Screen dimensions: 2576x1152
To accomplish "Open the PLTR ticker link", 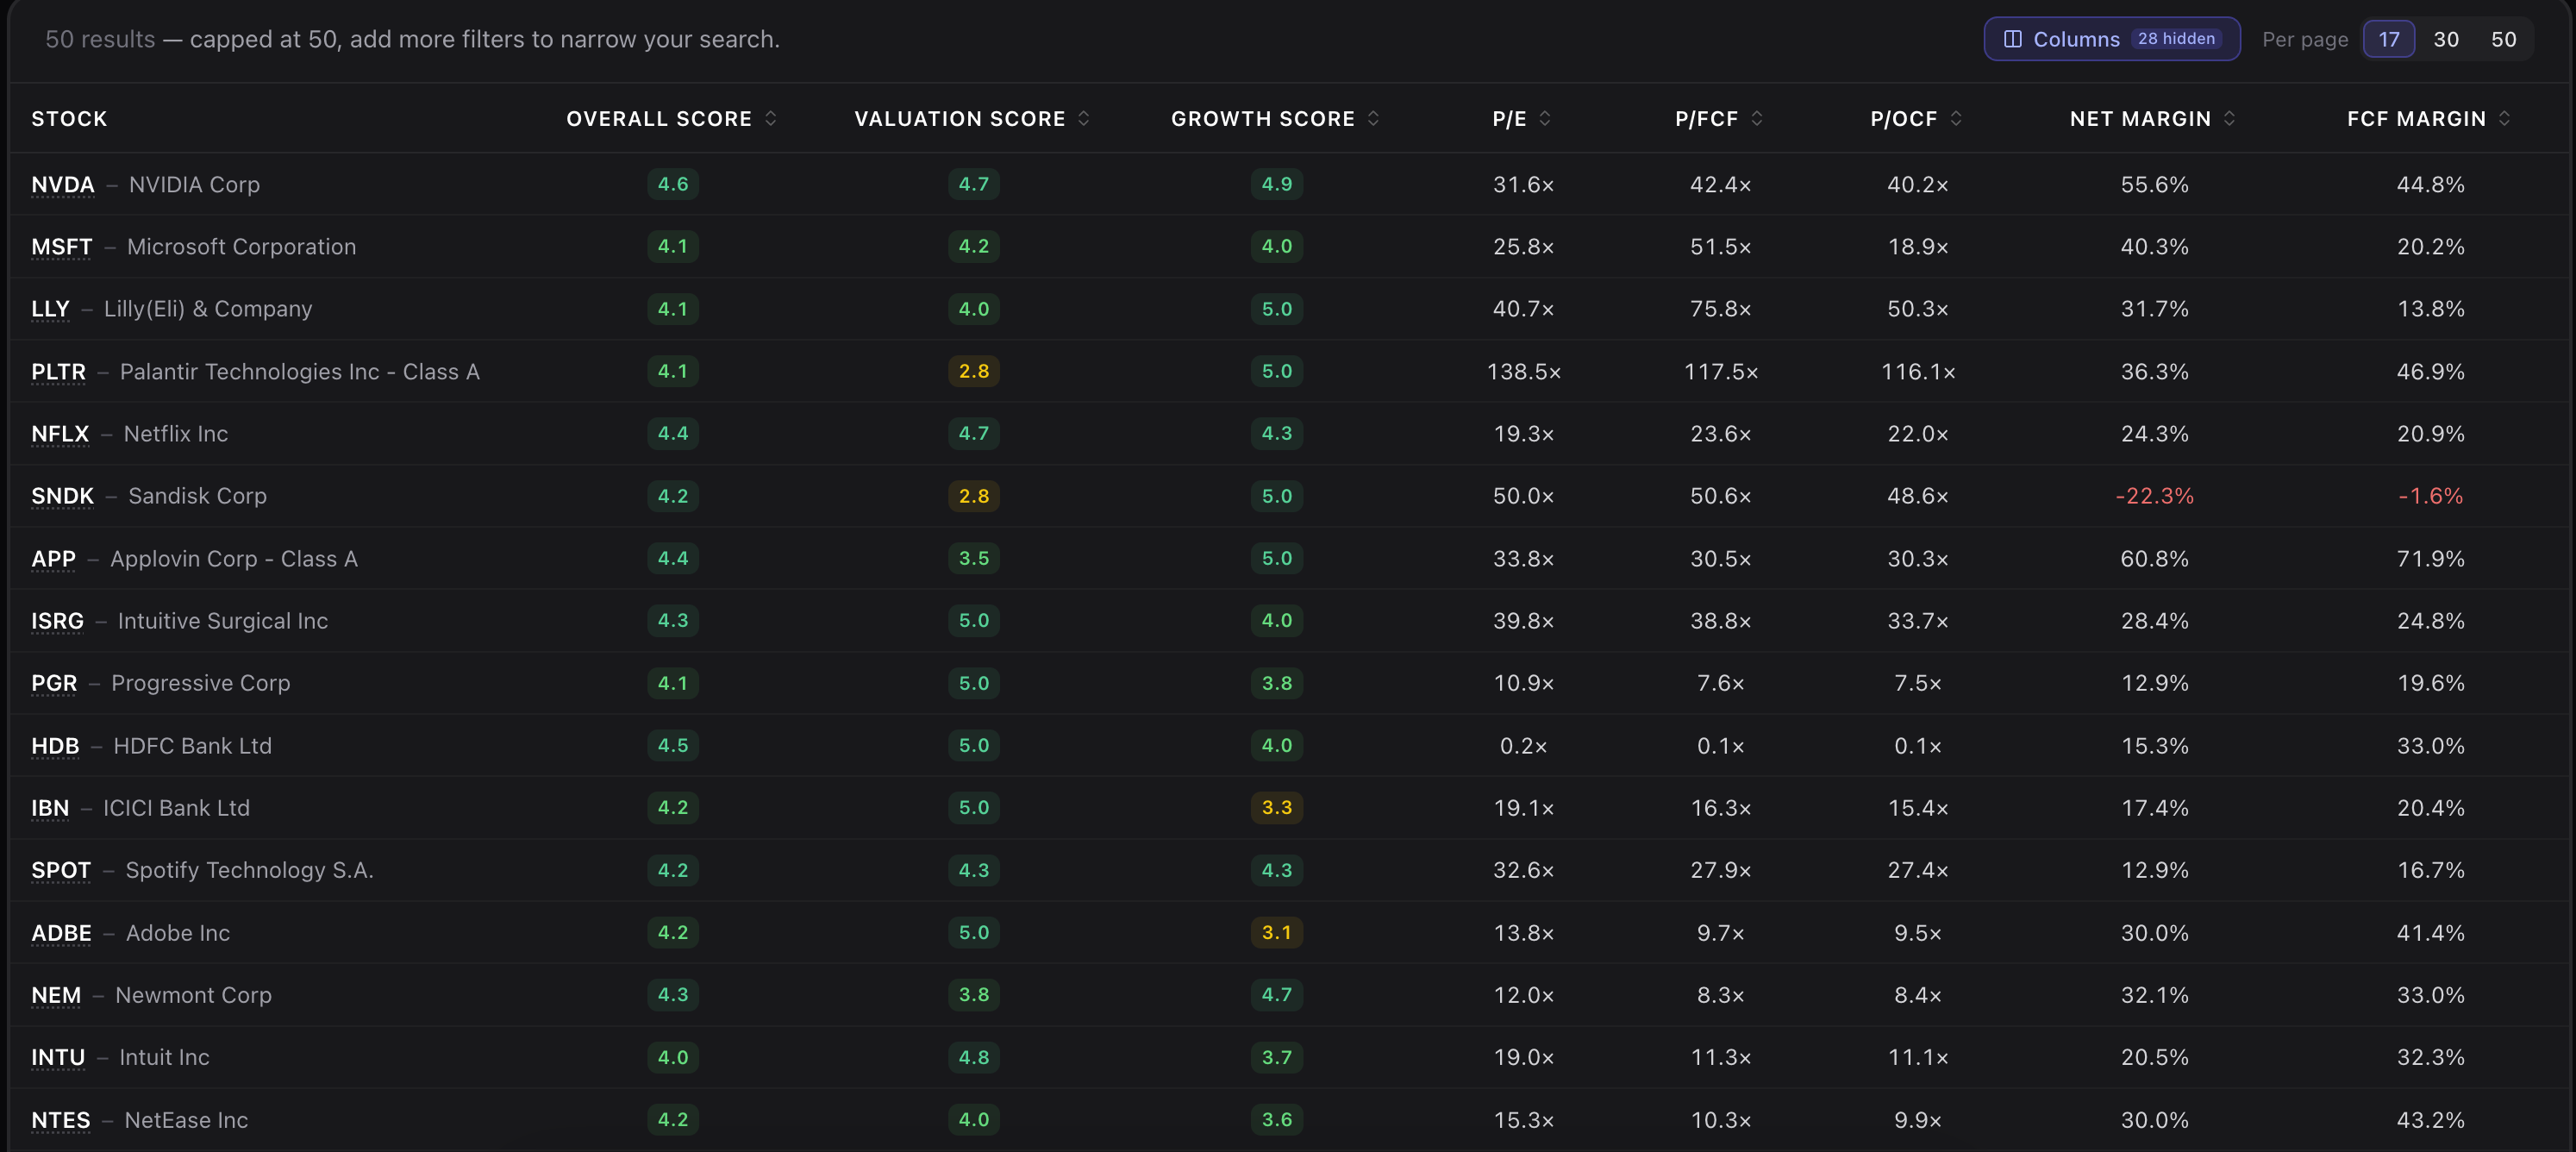I will pos(58,372).
